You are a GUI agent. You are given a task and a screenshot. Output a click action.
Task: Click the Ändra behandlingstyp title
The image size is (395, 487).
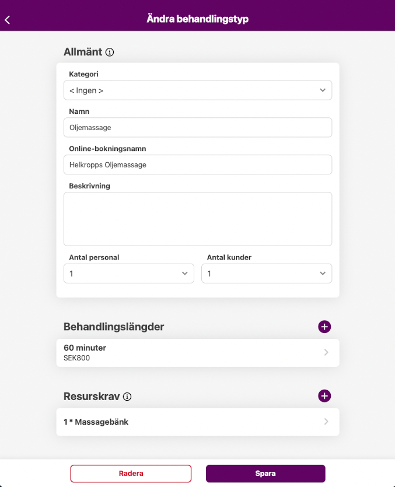tap(197, 19)
